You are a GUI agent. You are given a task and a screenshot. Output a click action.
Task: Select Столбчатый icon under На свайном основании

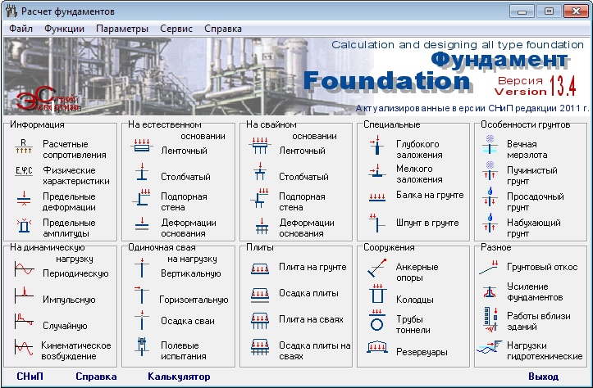click(260, 172)
